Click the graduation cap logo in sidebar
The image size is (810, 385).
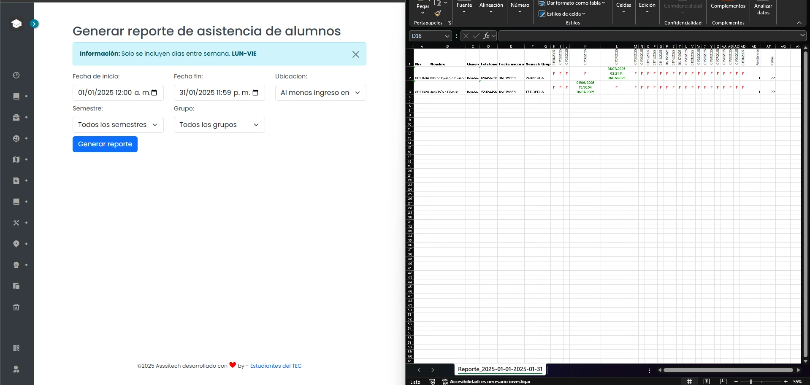16,24
